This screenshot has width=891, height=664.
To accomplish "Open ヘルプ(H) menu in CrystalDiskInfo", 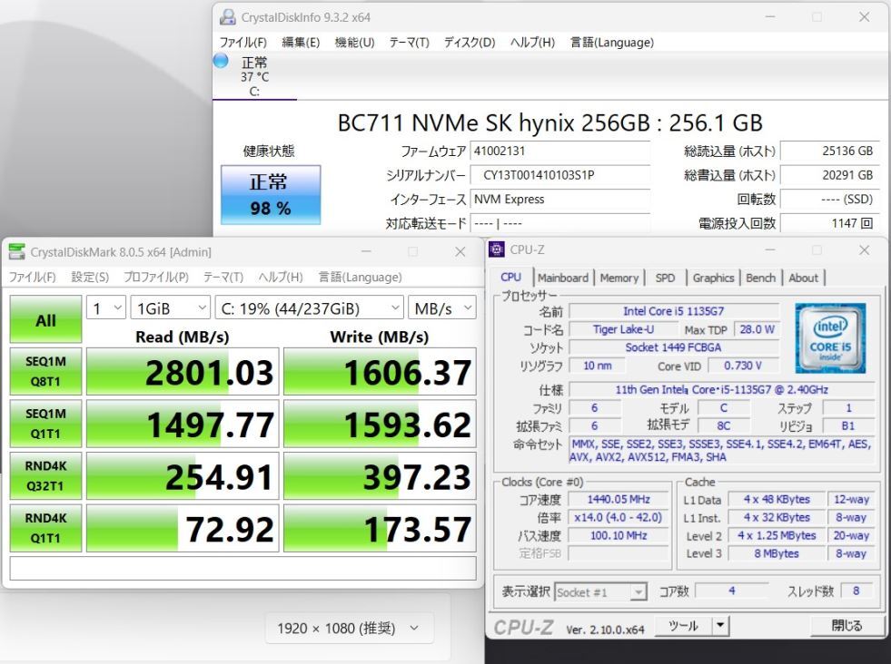I will (532, 42).
